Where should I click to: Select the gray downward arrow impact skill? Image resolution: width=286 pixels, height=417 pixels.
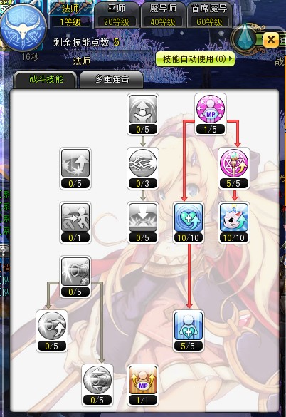tap(143, 217)
